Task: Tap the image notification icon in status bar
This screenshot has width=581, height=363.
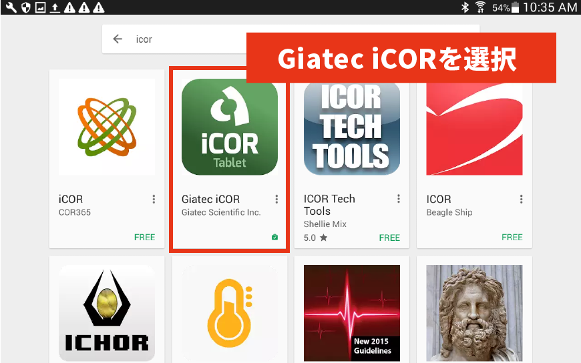Action: pyautogui.click(x=40, y=7)
